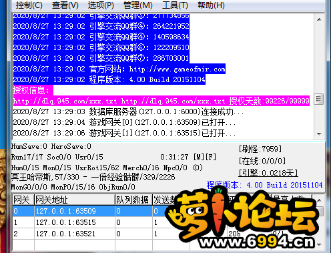This screenshot has width=331, height=253.
Task: Click the gateway list scroll-up arrow
Action: coord(320,200)
